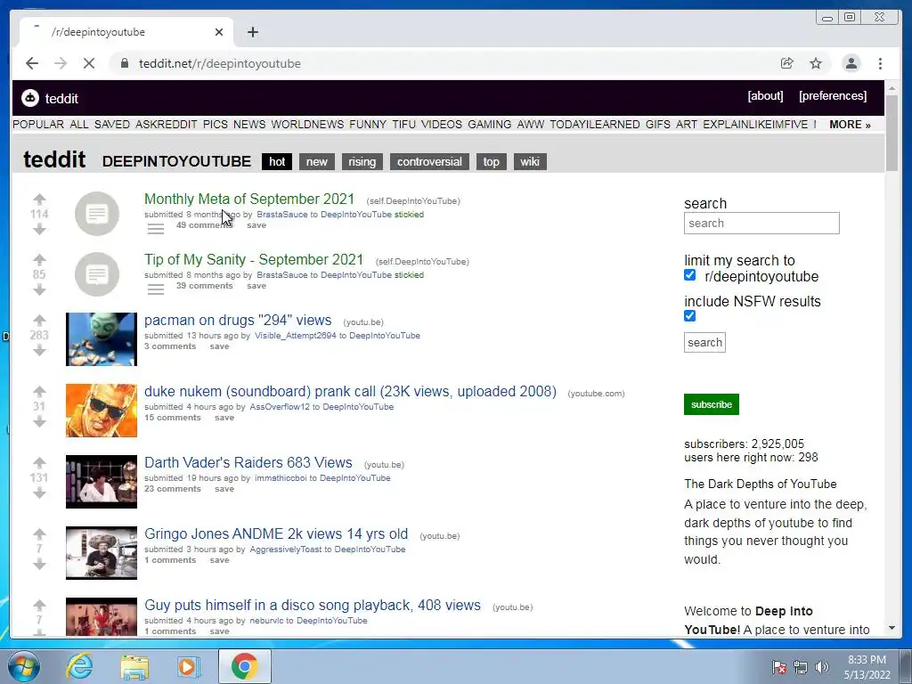Screen dimensions: 912x684
Task: Downvote the duke nukem prank call post
Action: pyautogui.click(x=39, y=421)
